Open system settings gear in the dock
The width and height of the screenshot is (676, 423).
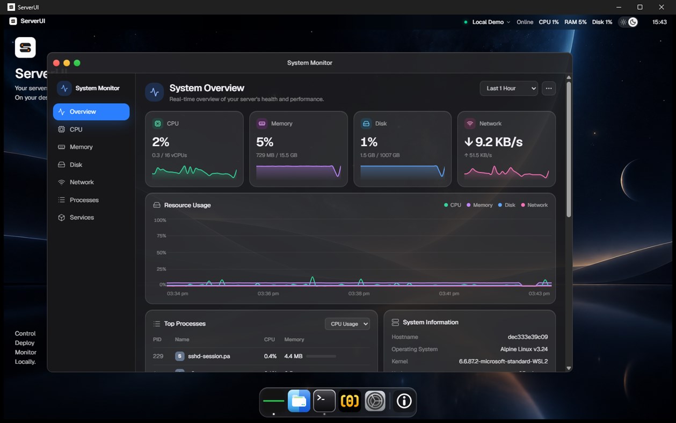[375, 401]
